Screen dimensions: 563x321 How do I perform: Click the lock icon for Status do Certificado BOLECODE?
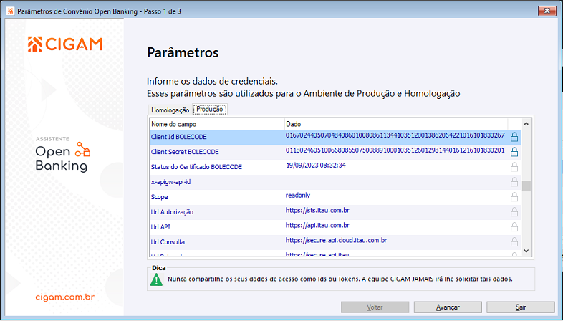click(x=514, y=167)
